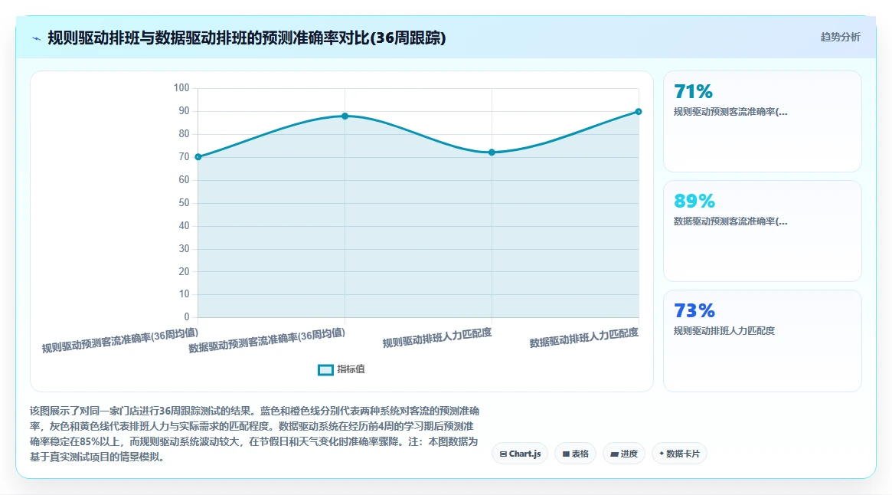Select the 表格 tag
The height and width of the screenshot is (495, 892).
coord(575,454)
